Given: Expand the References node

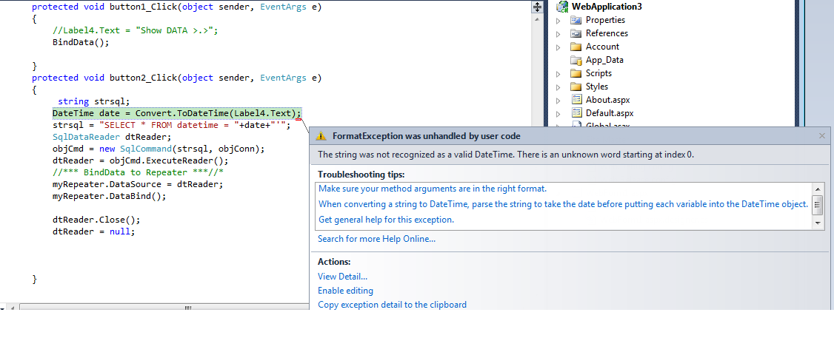Looking at the screenshot, I should coord(558,34).
